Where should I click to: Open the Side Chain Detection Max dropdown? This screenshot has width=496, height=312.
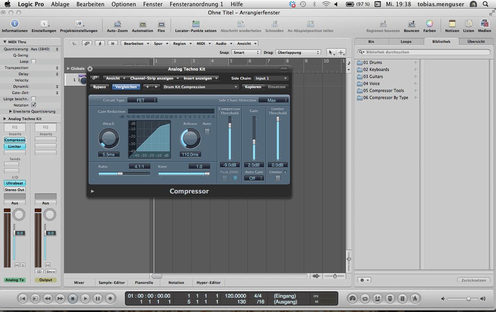[273, 100]
